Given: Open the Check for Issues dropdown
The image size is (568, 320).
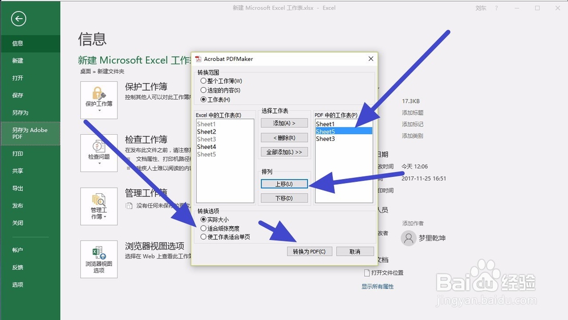Looking at the screenshot, I should tap(99, 153).
